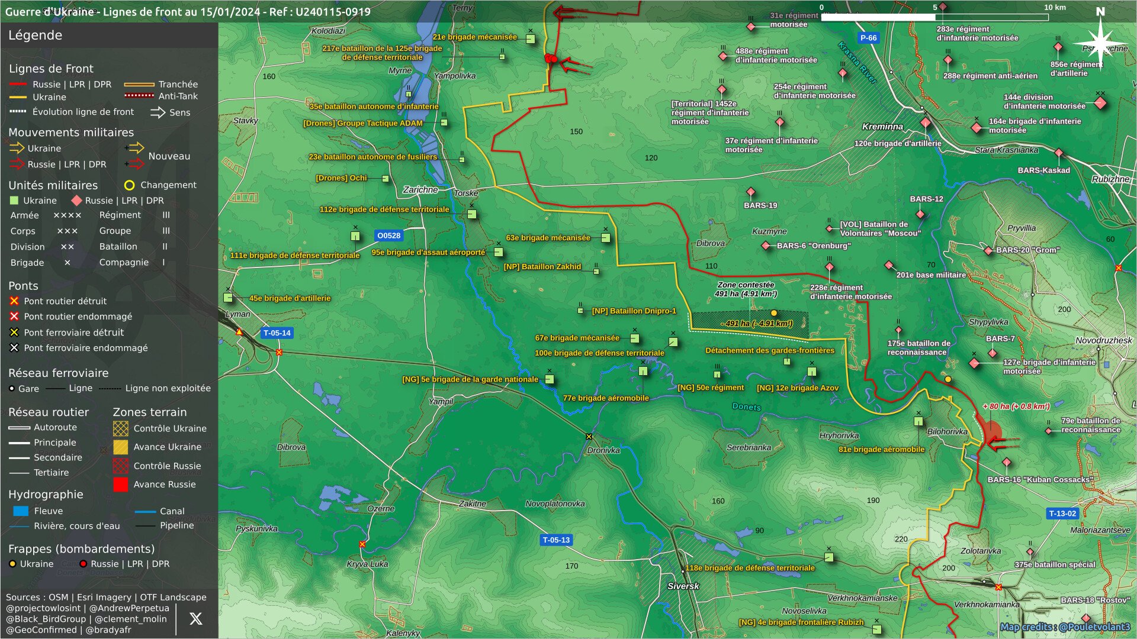Click the 118e brigade de défense territoriale marker
Image resolution: width=1137 pixels, height=639 pixels.
coord(829,557)
